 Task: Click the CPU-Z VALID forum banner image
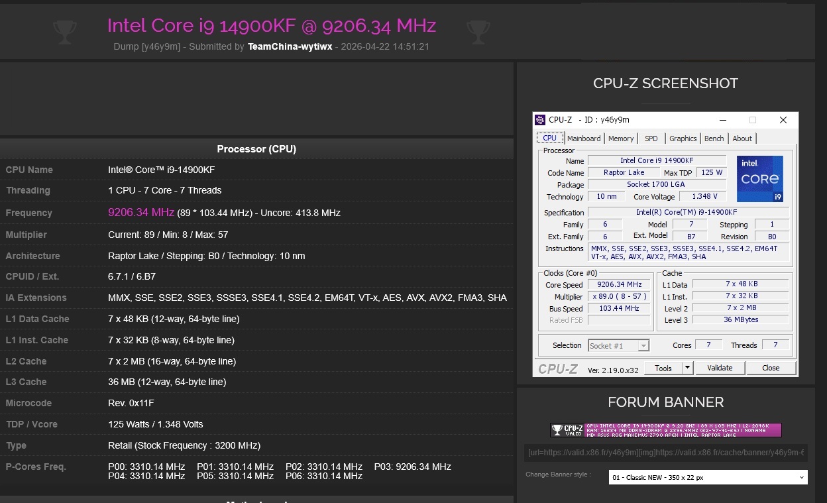[666, 430]
